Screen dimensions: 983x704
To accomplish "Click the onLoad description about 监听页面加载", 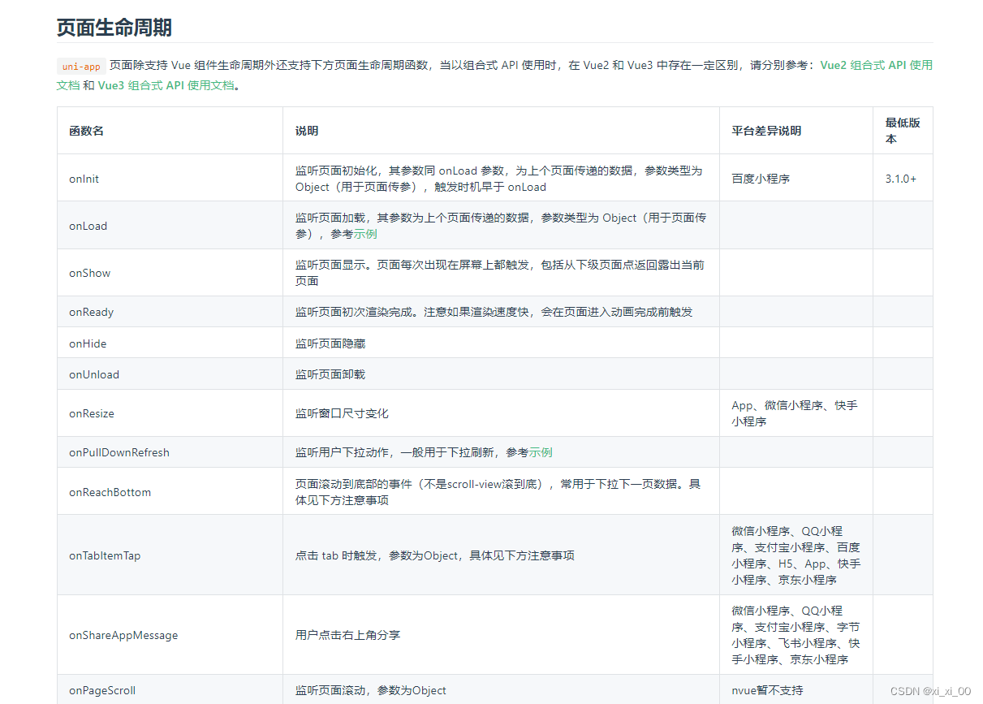I will point(501,226).
